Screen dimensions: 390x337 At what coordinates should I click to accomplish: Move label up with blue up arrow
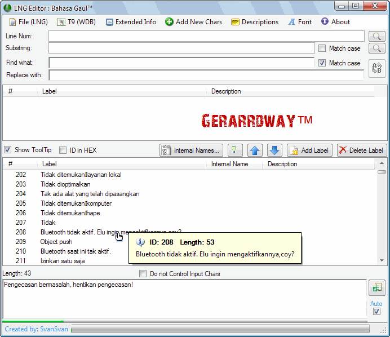point(255,150)
